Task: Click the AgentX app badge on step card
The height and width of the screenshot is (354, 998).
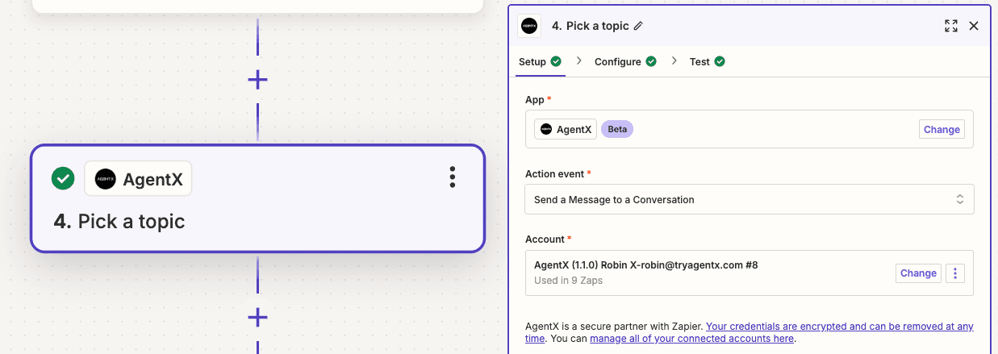Action: pyautogui.click(x=139, y=179)
